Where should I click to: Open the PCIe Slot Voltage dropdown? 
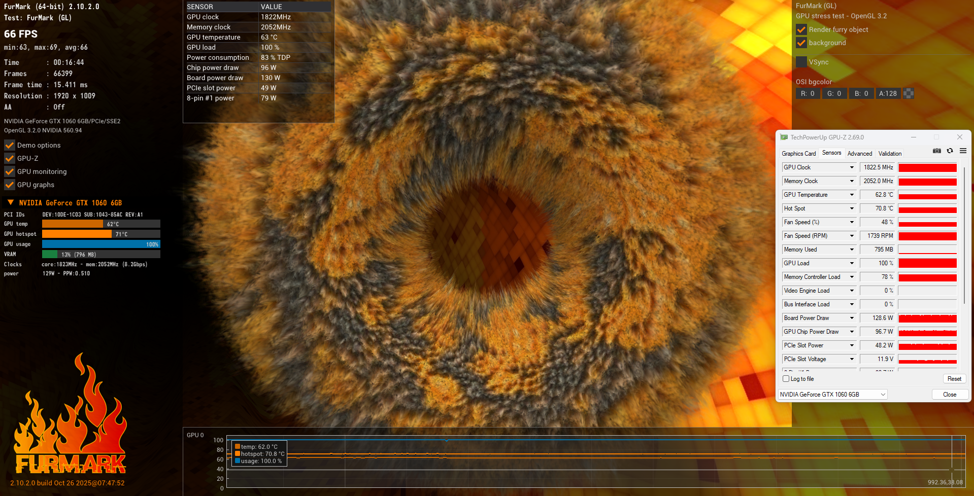852,359
